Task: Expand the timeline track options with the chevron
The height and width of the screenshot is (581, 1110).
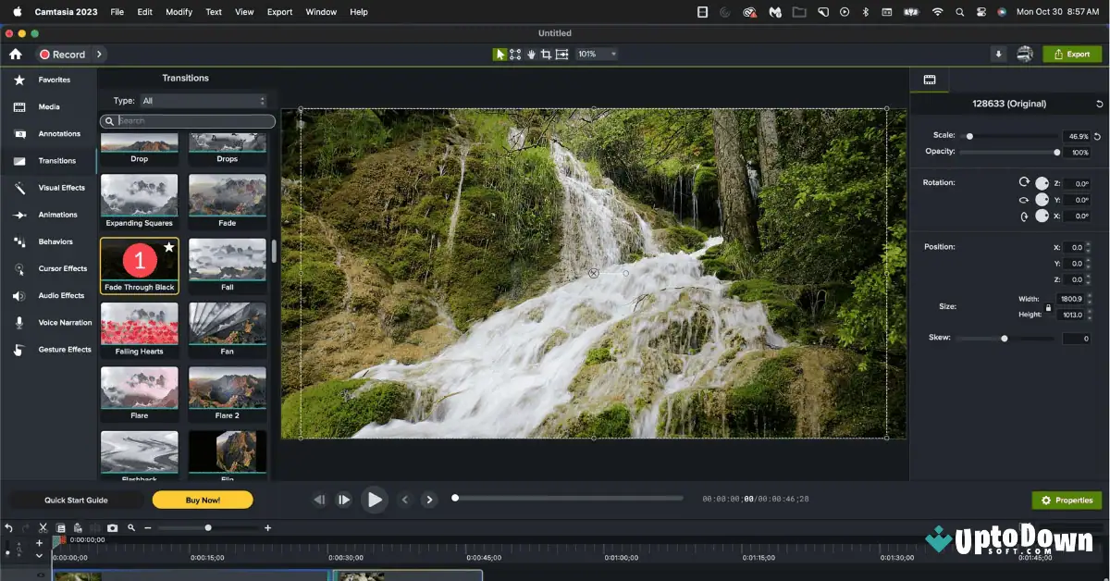Action: 38,556
